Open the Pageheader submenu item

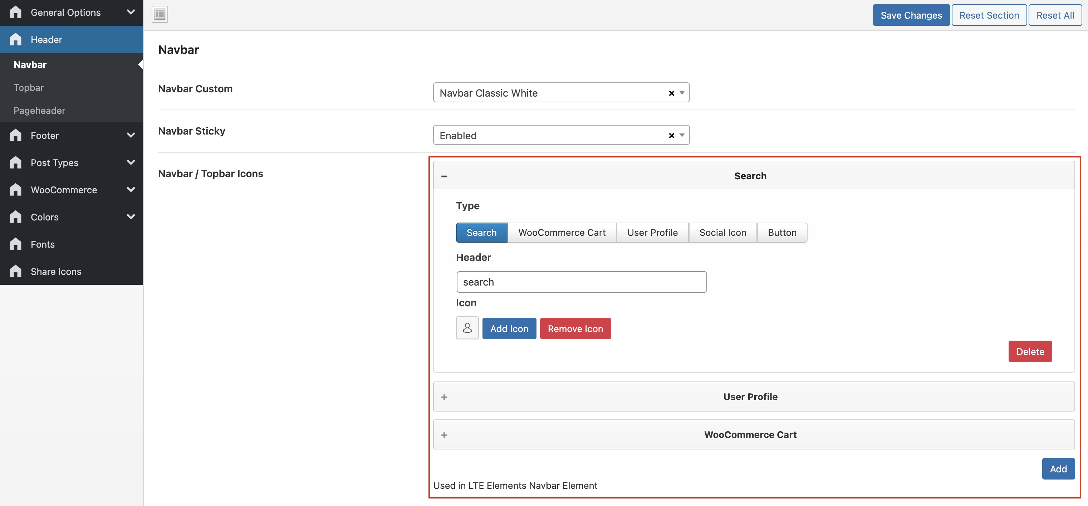(x=39, y=110)
